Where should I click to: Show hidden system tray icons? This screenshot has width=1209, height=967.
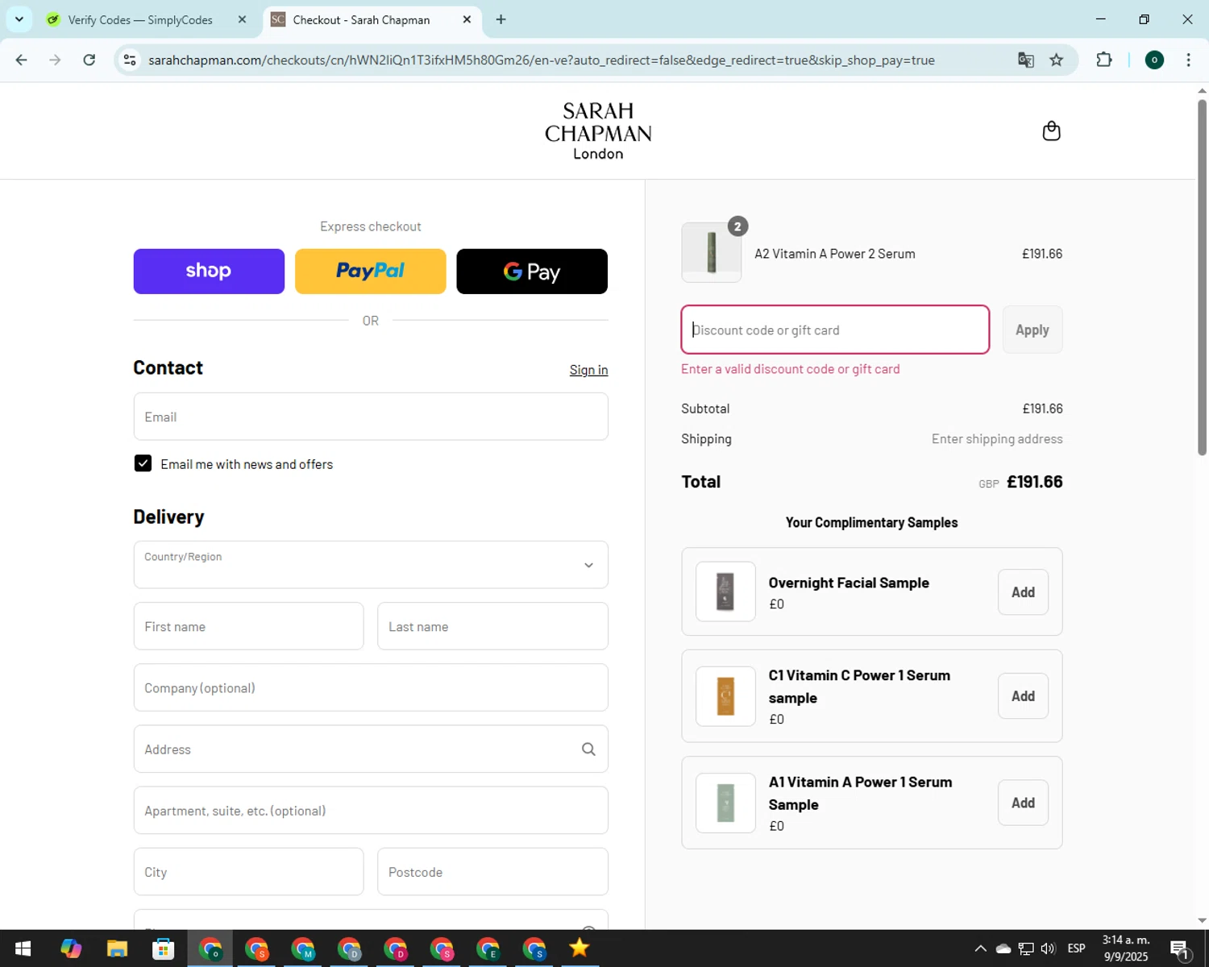980,948
